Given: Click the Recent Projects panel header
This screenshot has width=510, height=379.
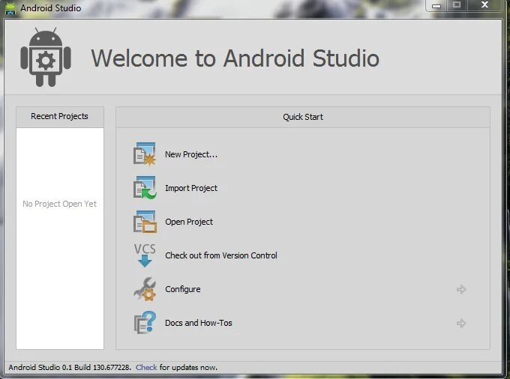Looking at the screenshot, I should [x=60, y=117].
